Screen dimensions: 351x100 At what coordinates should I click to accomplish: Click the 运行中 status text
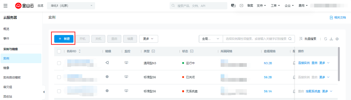(190, 63)
